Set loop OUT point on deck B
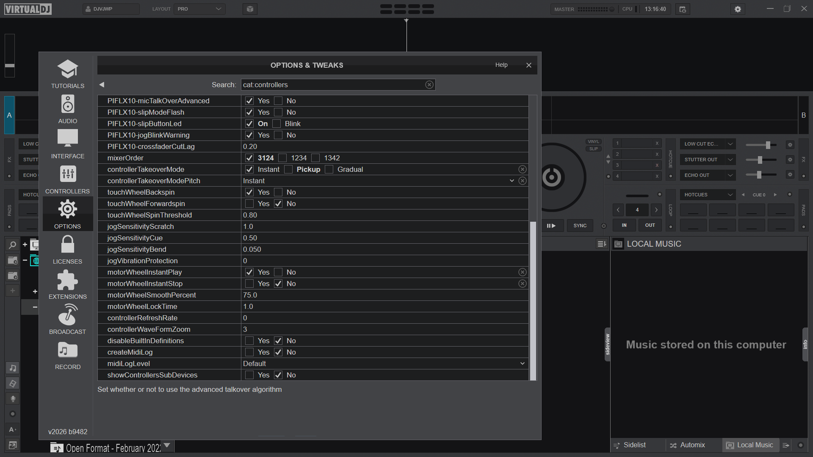813x457 pixels. click(650, 226)
